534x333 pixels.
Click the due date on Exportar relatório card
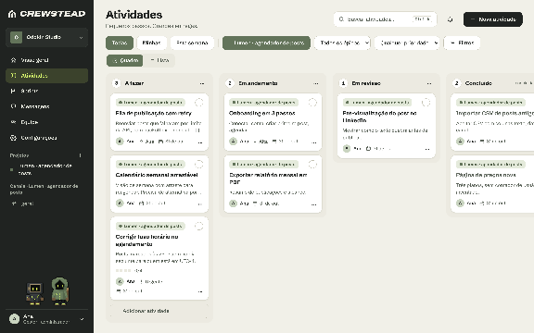pyautogui.click(x=266, y=203)
